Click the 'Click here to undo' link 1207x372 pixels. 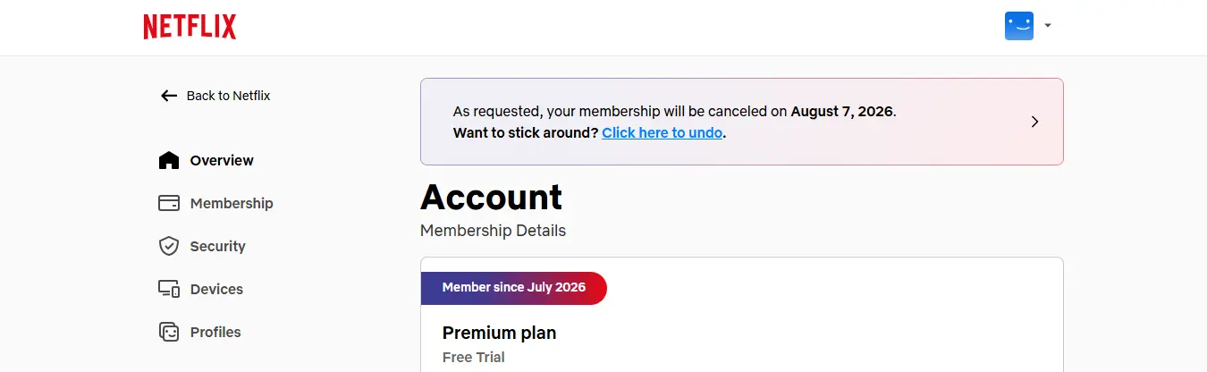tap(662, 132)
